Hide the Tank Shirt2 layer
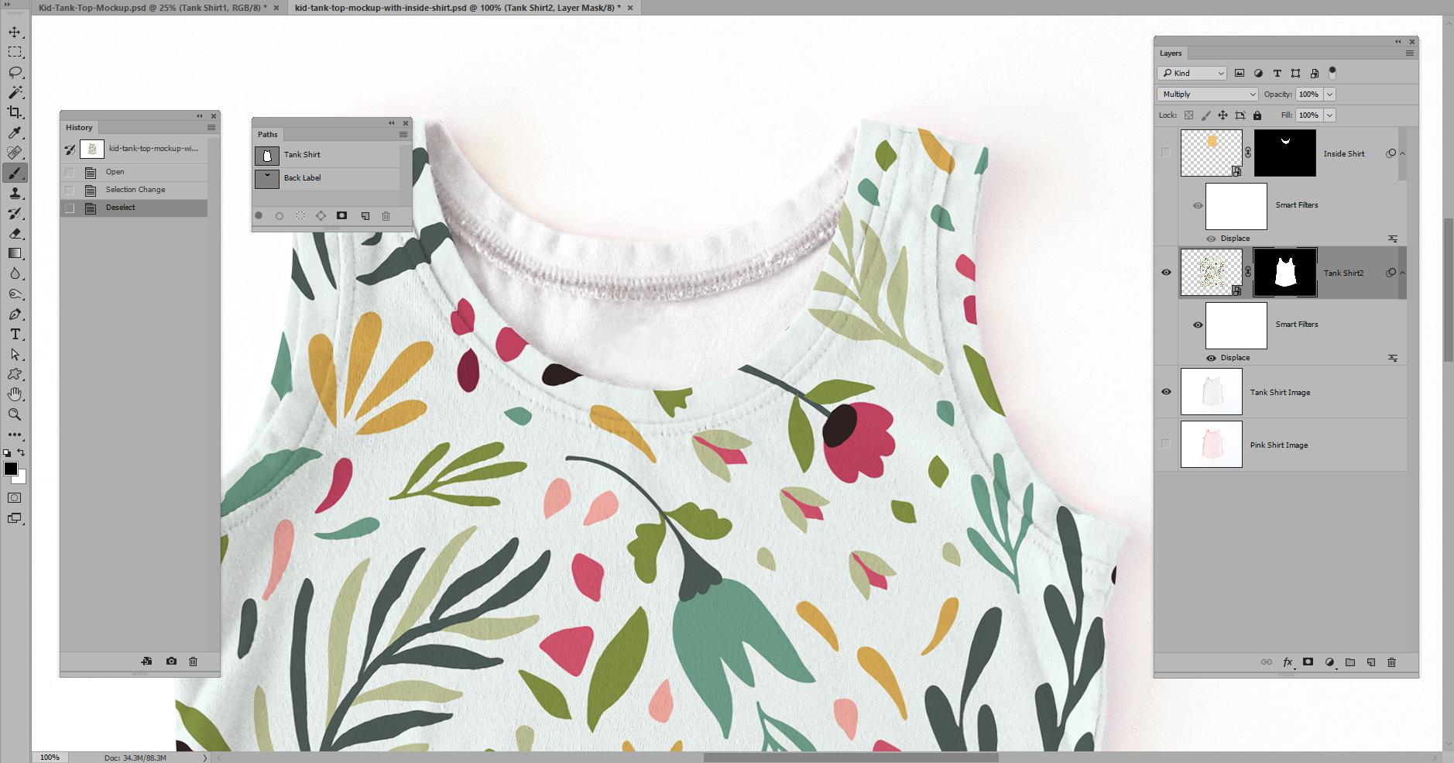 (x=1168, y=272)
